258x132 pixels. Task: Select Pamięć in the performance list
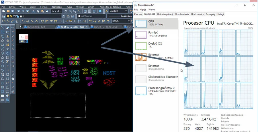(153, 34)
